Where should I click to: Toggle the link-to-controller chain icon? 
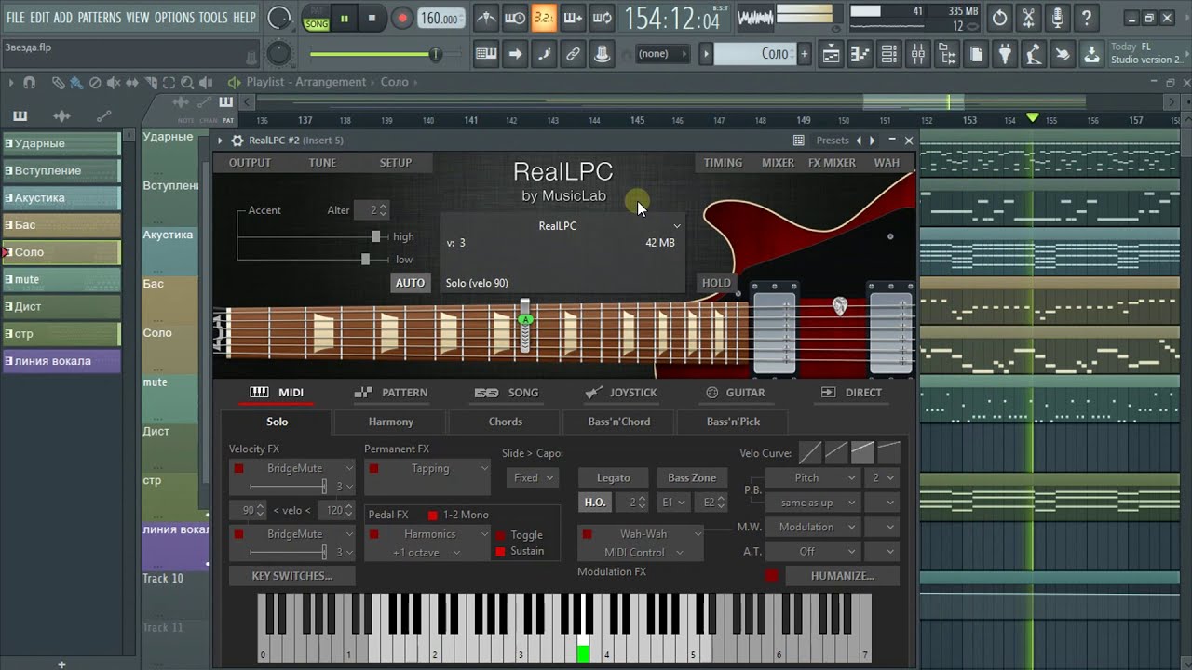tap(573, 54)
